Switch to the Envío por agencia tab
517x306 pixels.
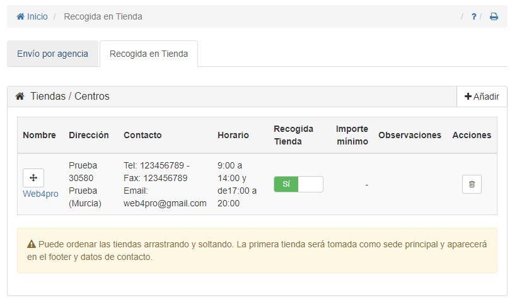point(53,54)
